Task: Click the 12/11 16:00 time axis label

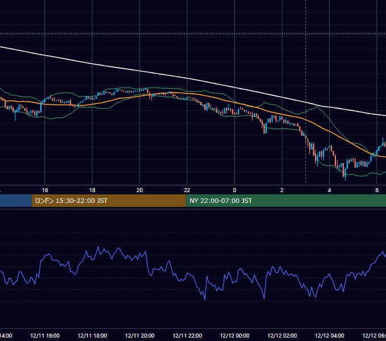Action: (45, 335)
